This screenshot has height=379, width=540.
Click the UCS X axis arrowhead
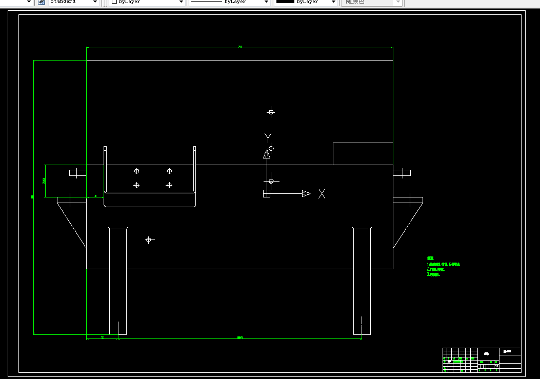306,194
